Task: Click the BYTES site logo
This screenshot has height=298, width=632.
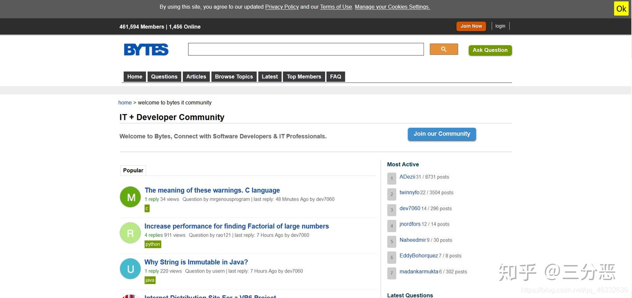Action: point(146,50)
